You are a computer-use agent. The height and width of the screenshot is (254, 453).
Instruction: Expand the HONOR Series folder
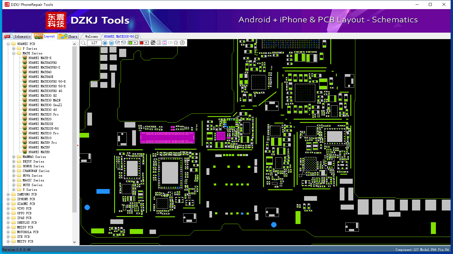point(14,166)
